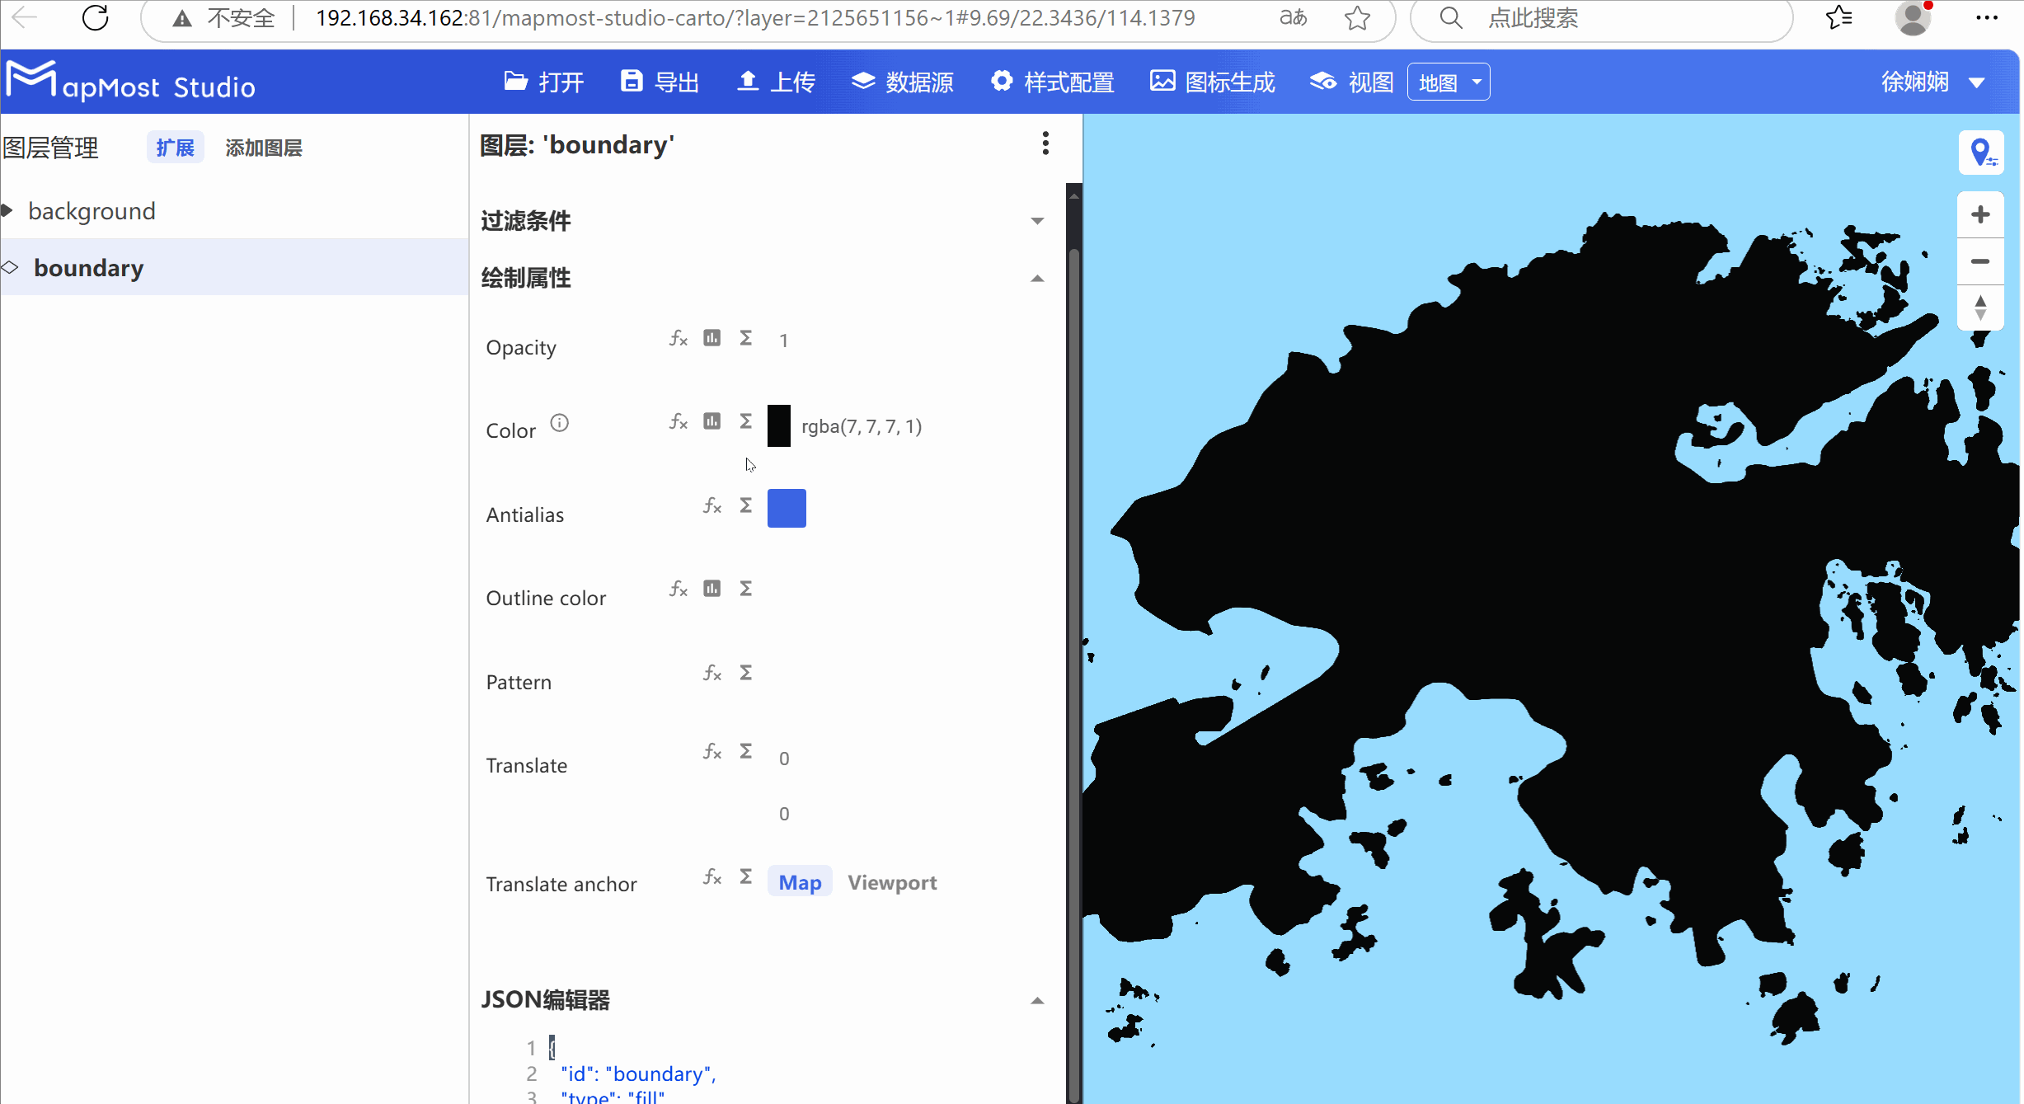Image resolution: width=2024 pixels, height=1104 pixels.
Task: Open the 地图 map type dropdown
Action: pos(1448,82)
